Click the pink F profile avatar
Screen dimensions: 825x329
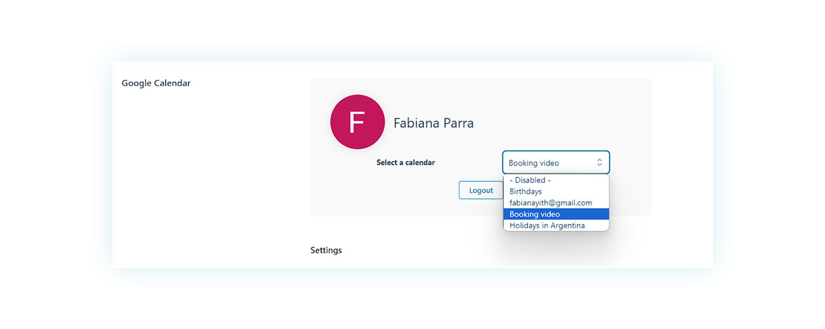[357, 122]
